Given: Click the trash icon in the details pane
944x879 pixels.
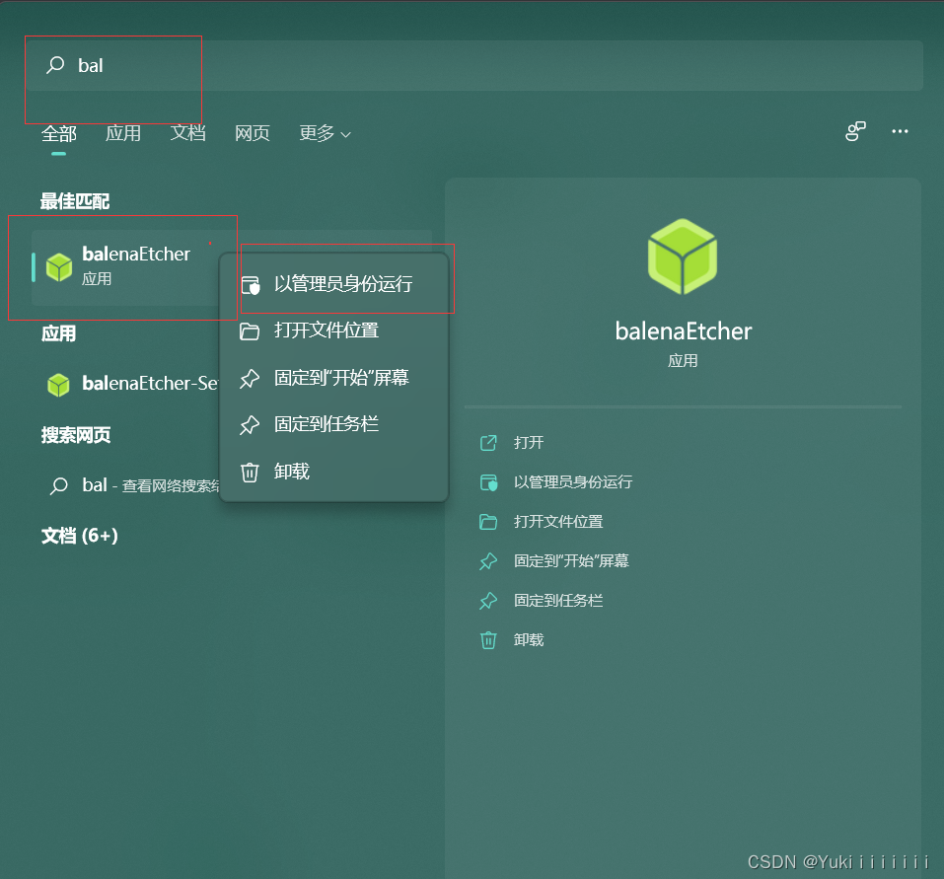Looking at the screenshot, I should (488, 640).
